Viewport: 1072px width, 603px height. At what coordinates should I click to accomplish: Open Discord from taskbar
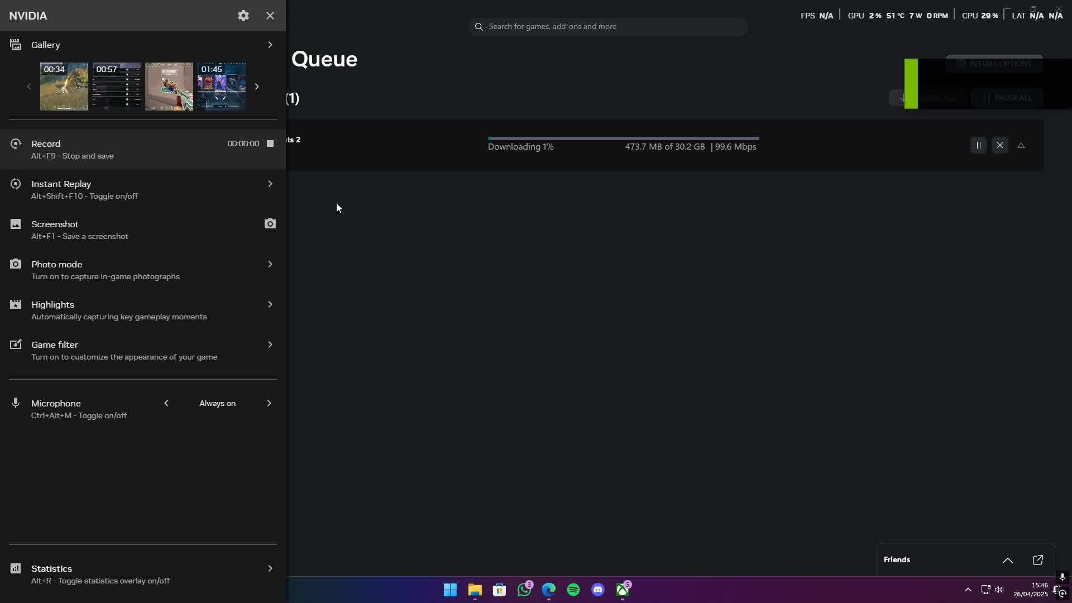pyautogui.click(x=598, y=590)
